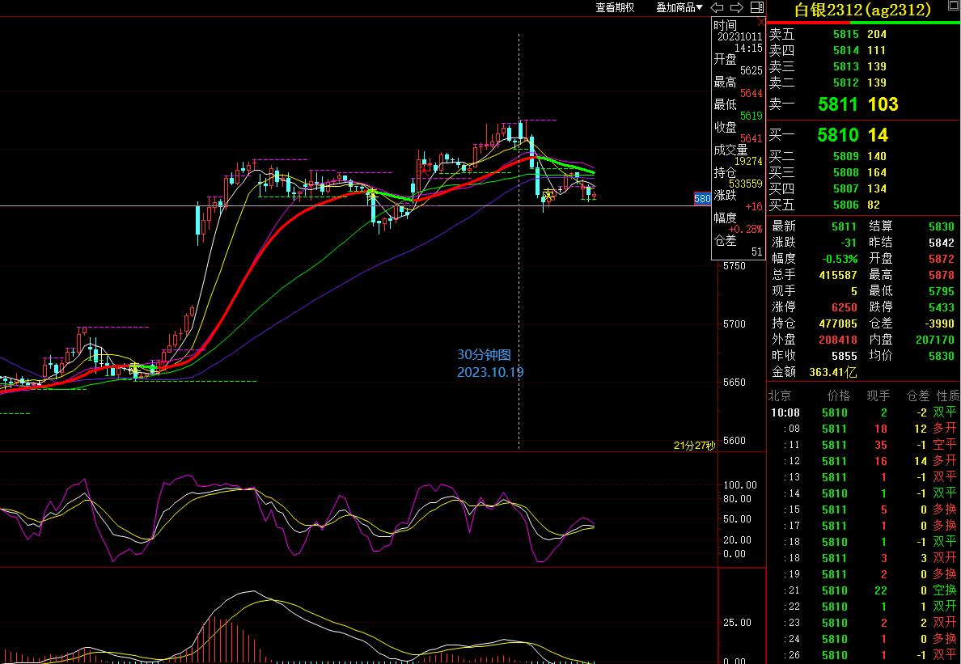
Task: Click the 内盘 value 207170
Action: [x=935, y=340]
